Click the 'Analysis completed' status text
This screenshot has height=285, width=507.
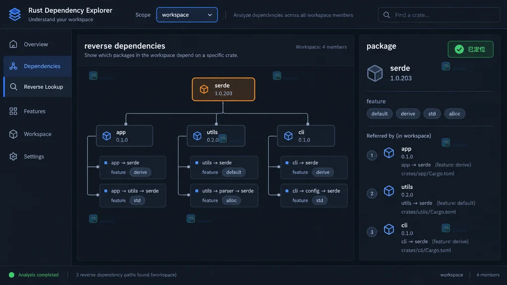coord(38,275)
